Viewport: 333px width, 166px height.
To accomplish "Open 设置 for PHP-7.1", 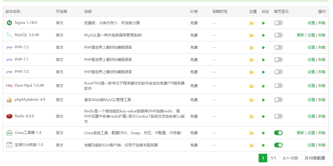I will (311, 60).
